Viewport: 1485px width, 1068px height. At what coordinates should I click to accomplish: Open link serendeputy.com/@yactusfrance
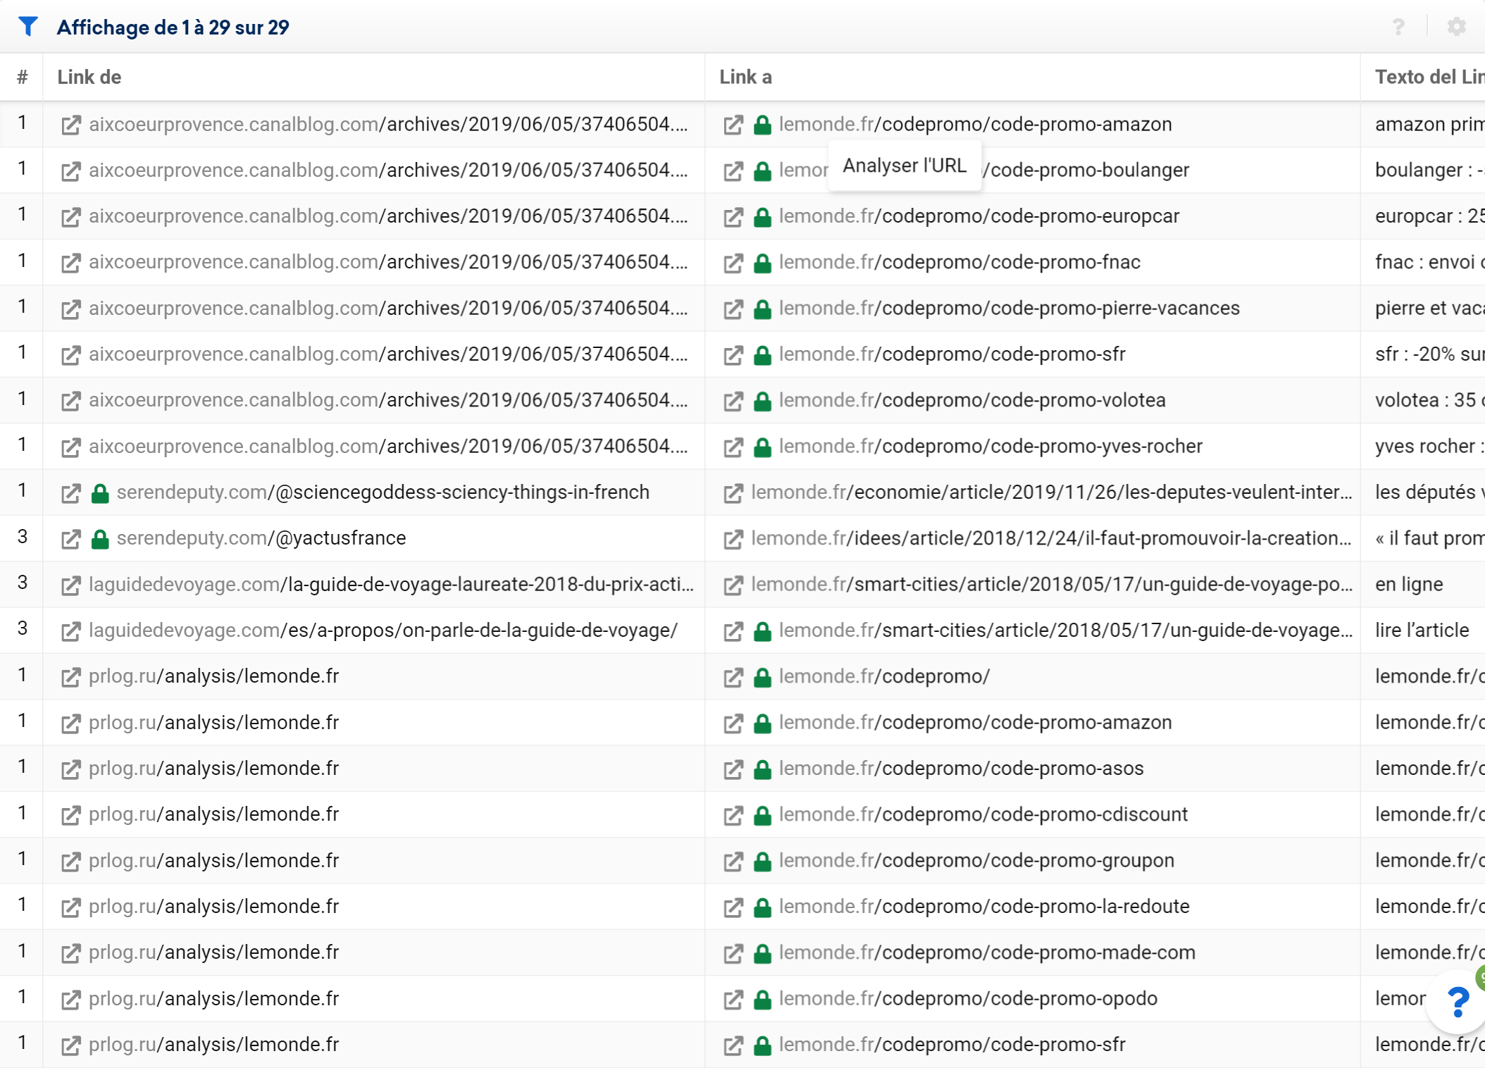(261, 538)
